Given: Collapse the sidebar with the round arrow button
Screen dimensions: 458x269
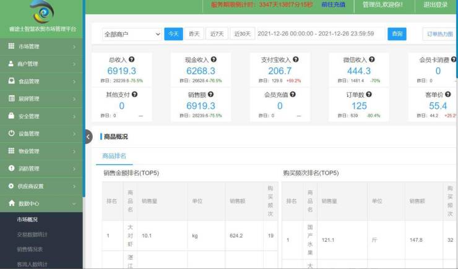Looking at the screenshot, I should (88, 137).
